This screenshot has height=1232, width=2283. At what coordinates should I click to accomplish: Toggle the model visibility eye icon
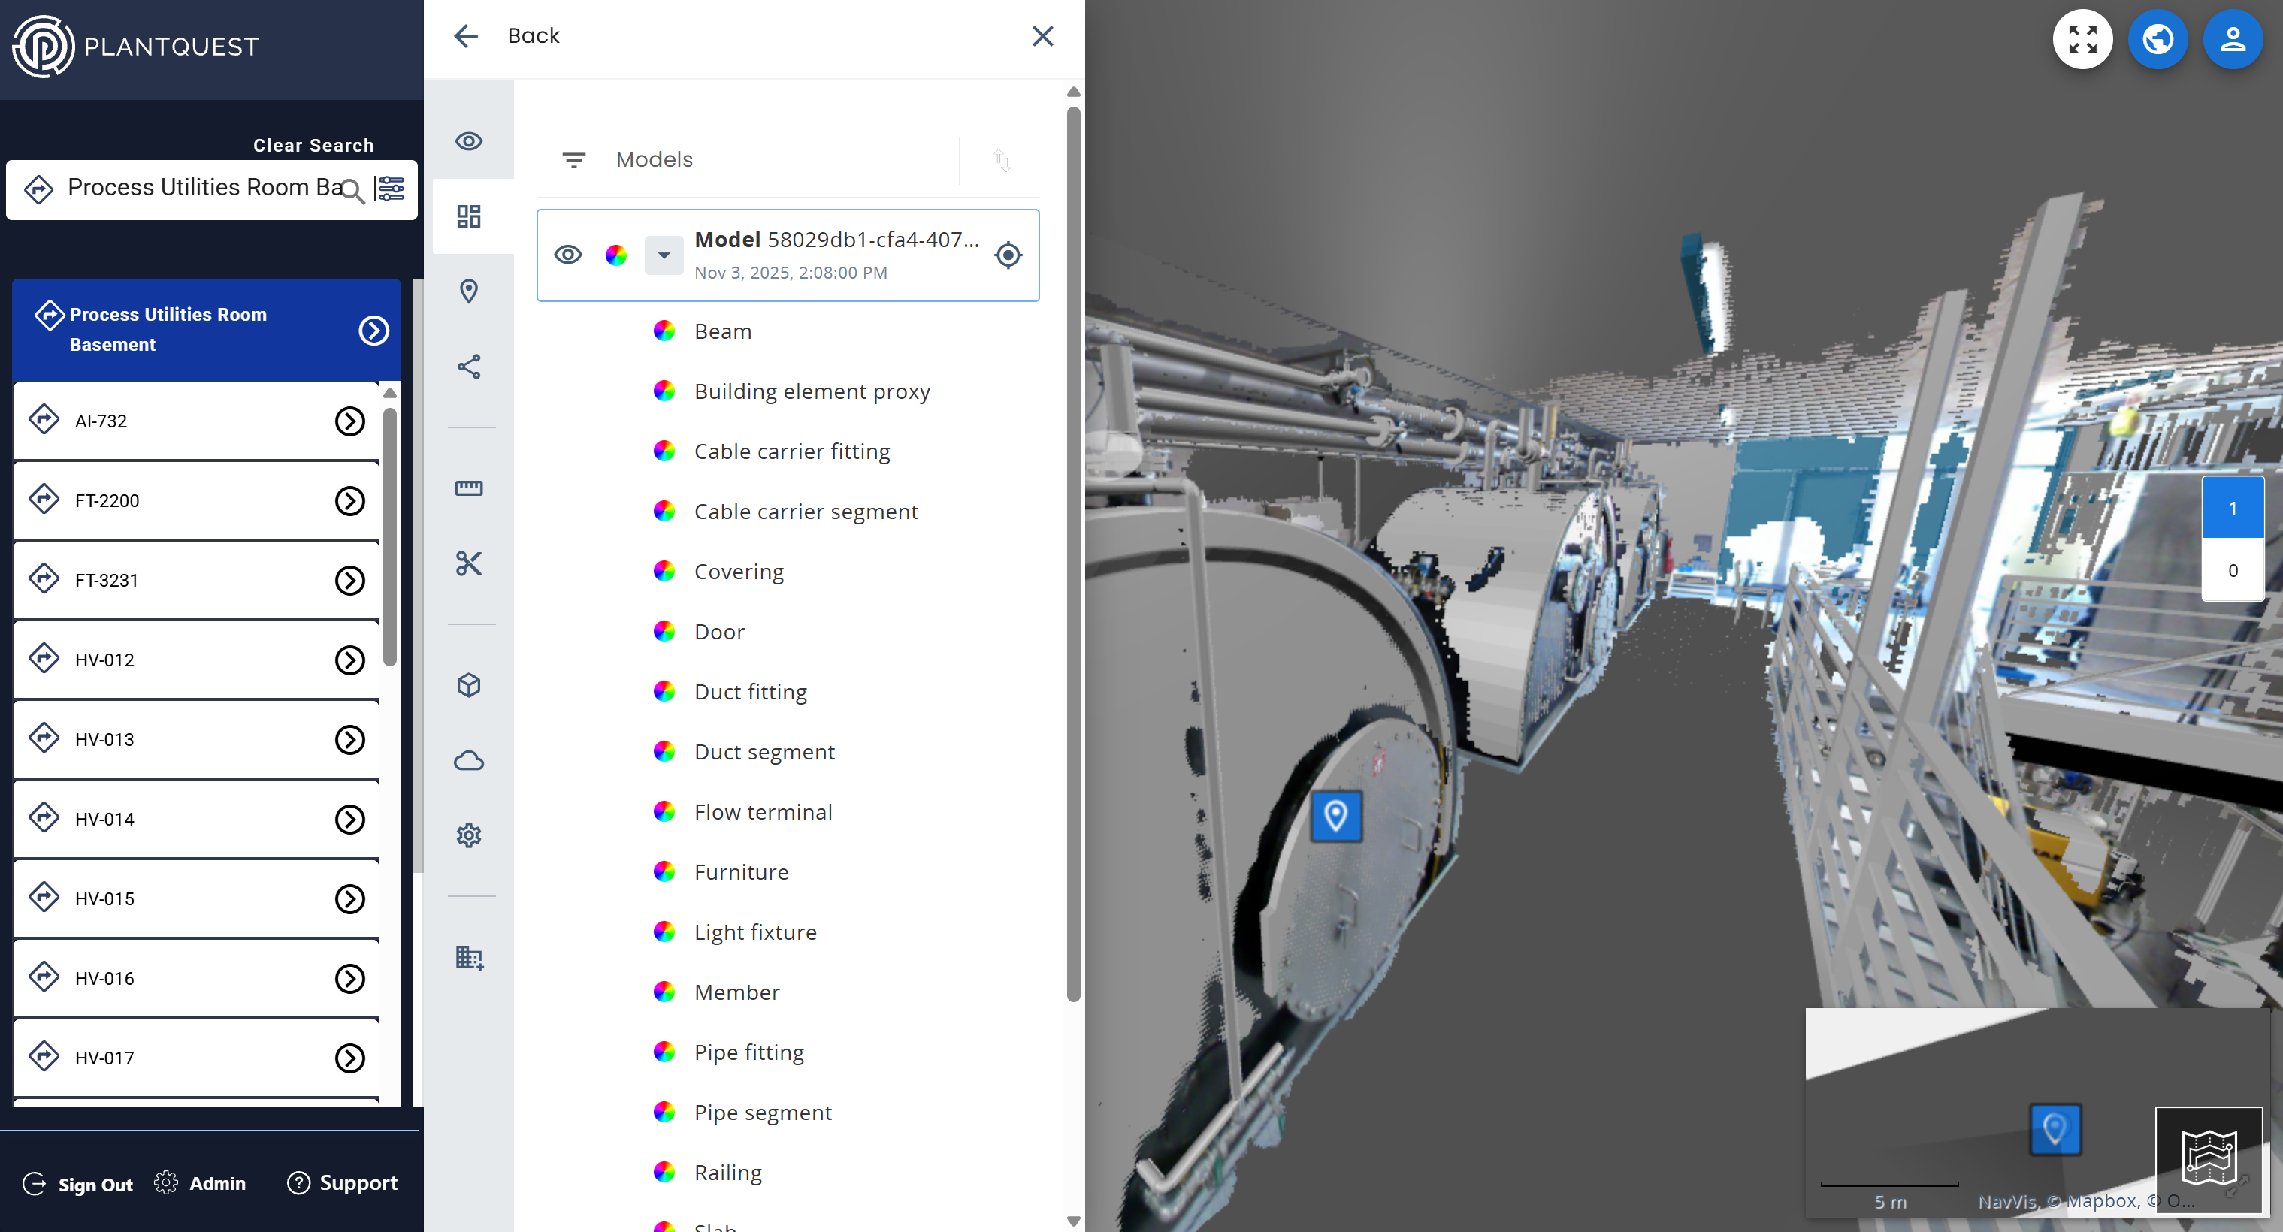click(567, 255)
